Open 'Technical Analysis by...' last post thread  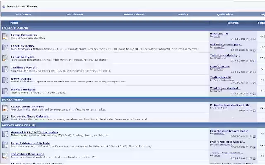point(225,55)
